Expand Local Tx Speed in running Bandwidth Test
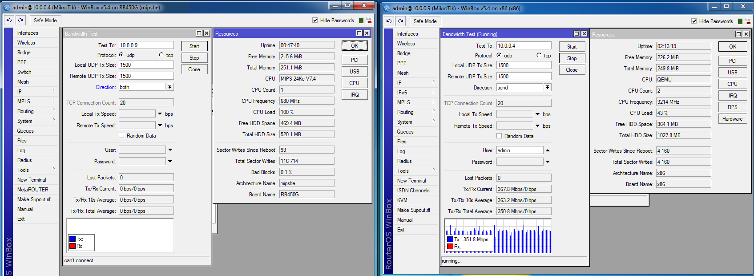This screenshot has height=276, width=754. (537, 114)
